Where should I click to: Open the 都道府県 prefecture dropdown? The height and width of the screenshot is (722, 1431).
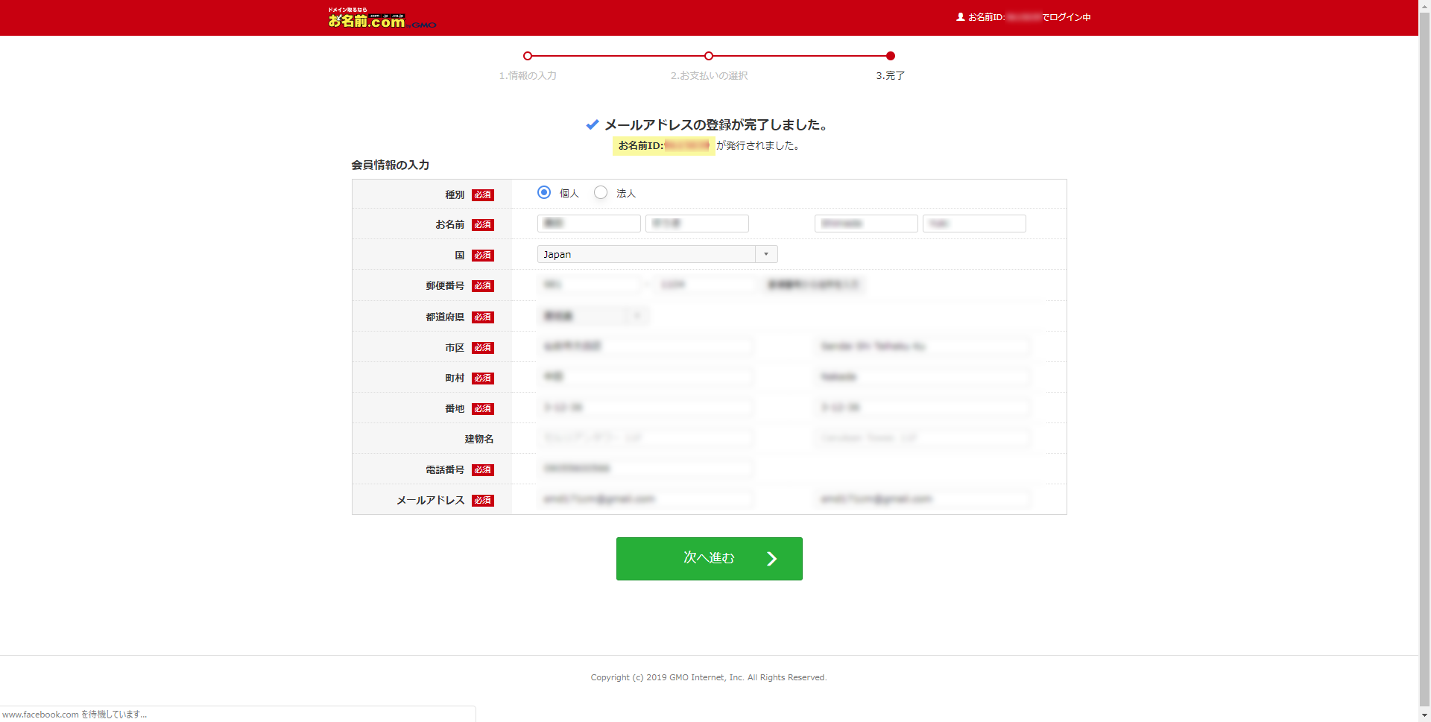[593, 316]
